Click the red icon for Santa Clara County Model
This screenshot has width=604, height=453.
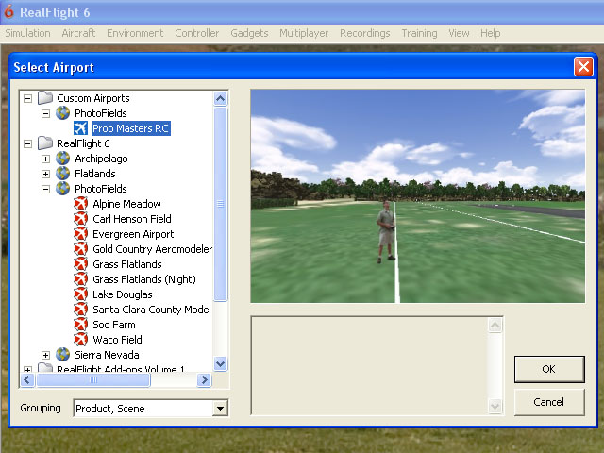point(80,310)
